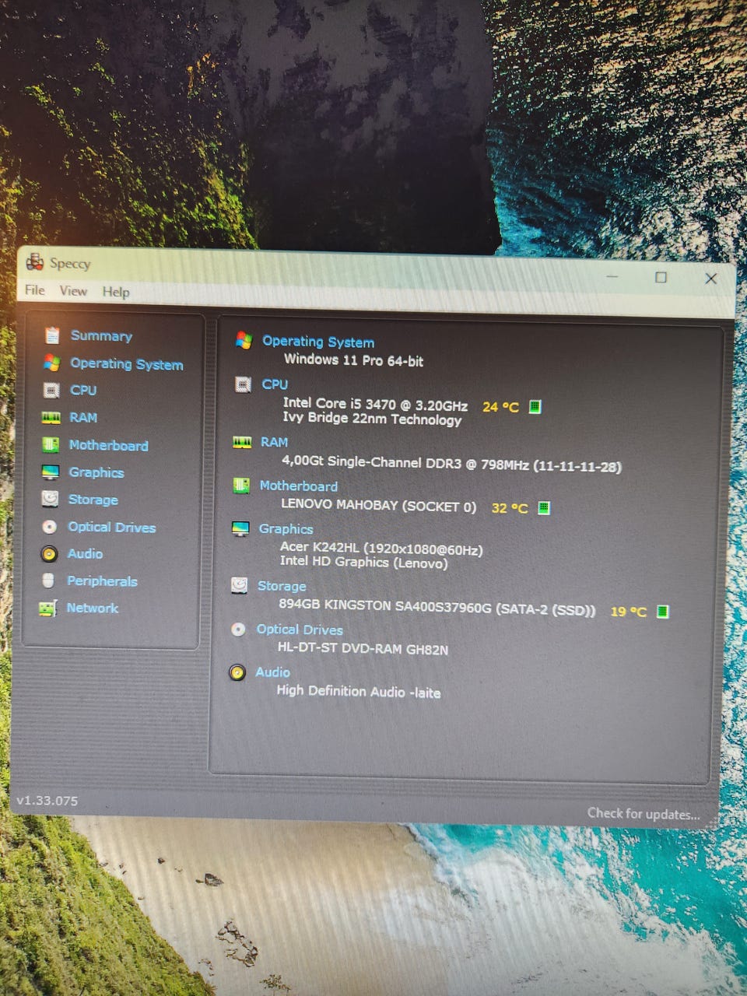747x996 pixels.
Task: Click Intel HD Graphics (Lenovo) entry
Action: pos(363,562)
